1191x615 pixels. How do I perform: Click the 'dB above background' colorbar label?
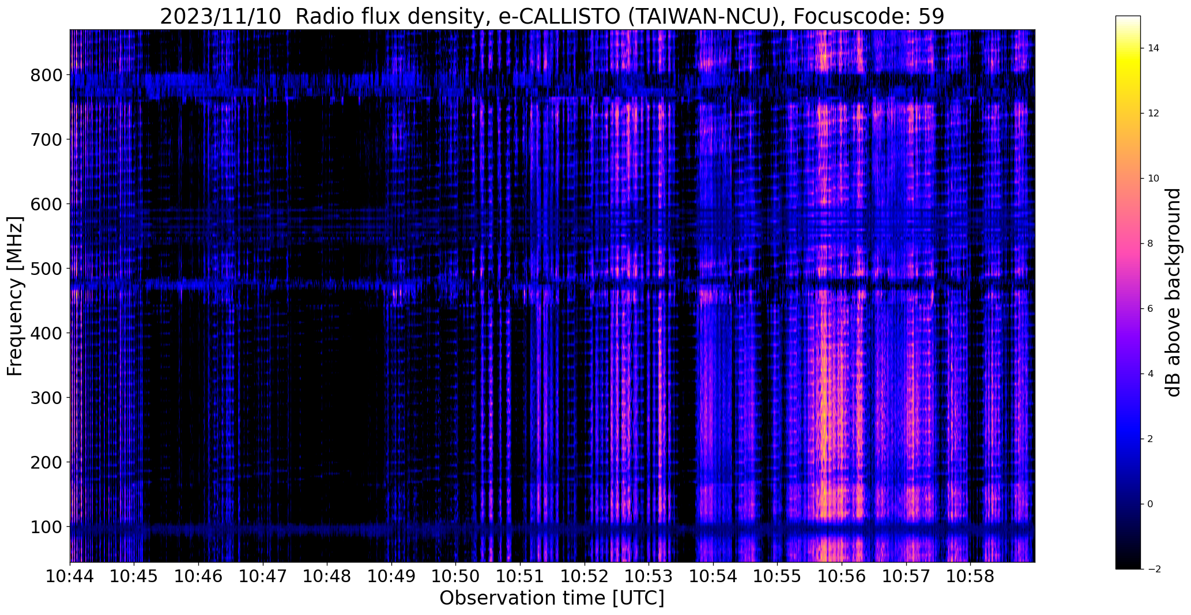tap(1173, 292)
